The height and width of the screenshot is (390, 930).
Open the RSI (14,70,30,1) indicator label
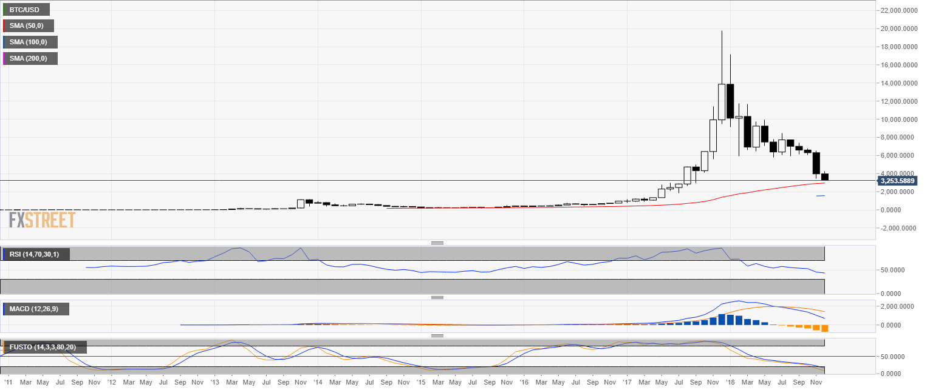(35, 254)
